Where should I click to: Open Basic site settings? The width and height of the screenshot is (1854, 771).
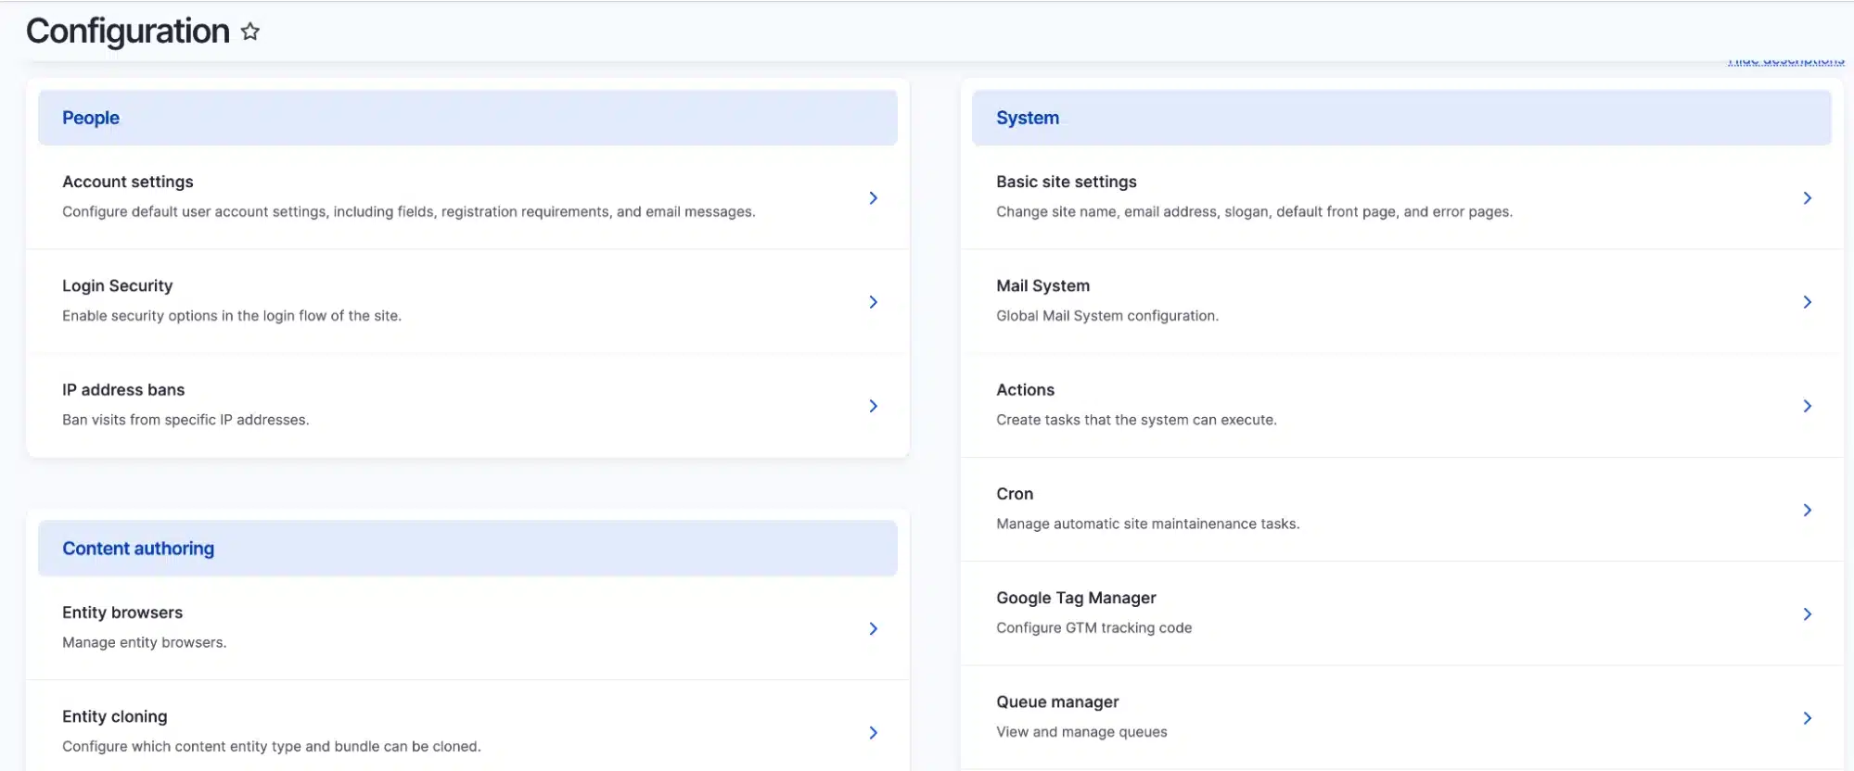tap(1067, 182)
